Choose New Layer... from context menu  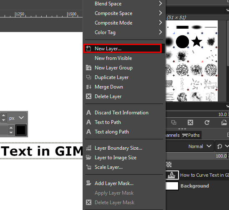124,49
